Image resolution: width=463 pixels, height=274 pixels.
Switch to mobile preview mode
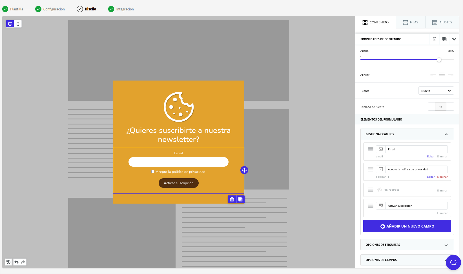[x=18, y=24]
